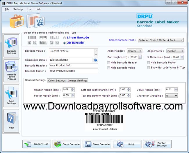Viewport: 189px width, 153px height.
Task: Toggle Hide Barcode Header checkbox
Action: [108, 63]
